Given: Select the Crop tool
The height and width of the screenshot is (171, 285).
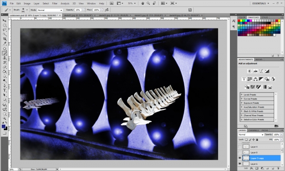Looking at the screenshot, I should (x=4, y=39).
